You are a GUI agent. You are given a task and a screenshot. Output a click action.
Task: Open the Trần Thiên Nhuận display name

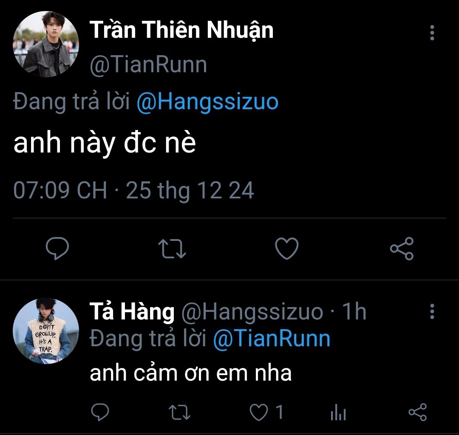pos(181,30)
